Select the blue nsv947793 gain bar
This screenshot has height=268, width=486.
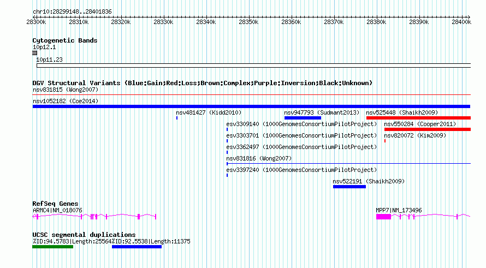click(303, 118)
